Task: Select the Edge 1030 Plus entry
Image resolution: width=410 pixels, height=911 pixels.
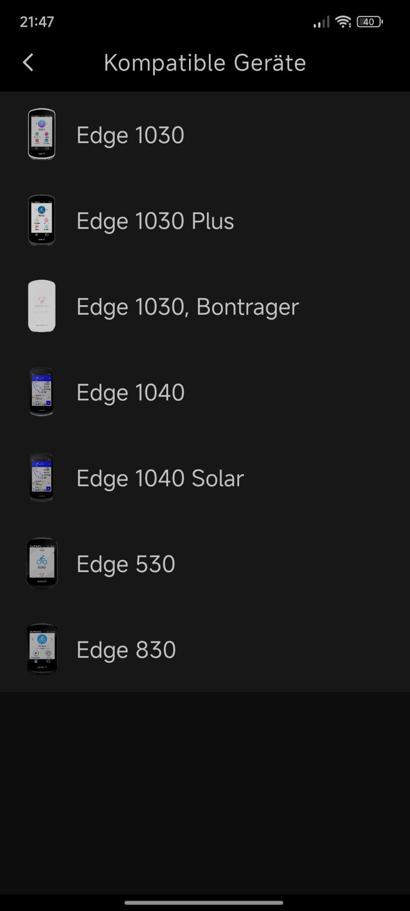Action: click(155, 221)
